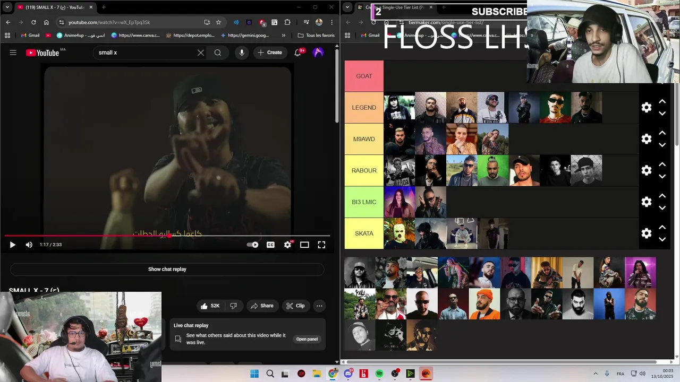Open tab search chevron in YouTube window
680x382 pixels.
click(7, 7)
